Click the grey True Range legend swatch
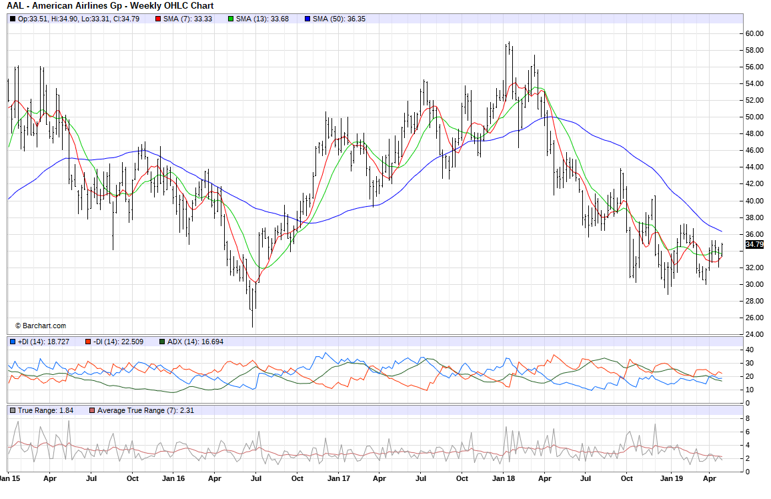This screenshot has width=771, height=499. pos(13,410)
